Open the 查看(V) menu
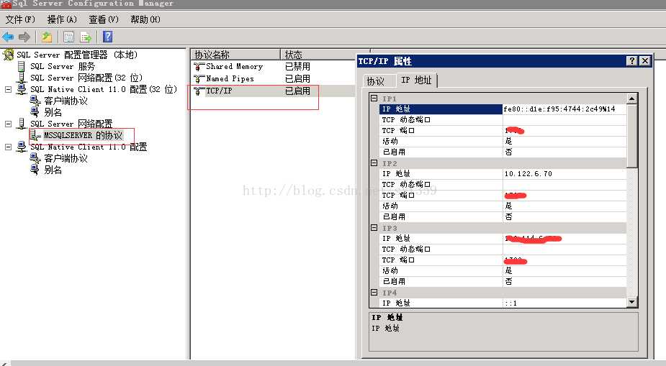The image size is (666, 366). tap(104, 19)
